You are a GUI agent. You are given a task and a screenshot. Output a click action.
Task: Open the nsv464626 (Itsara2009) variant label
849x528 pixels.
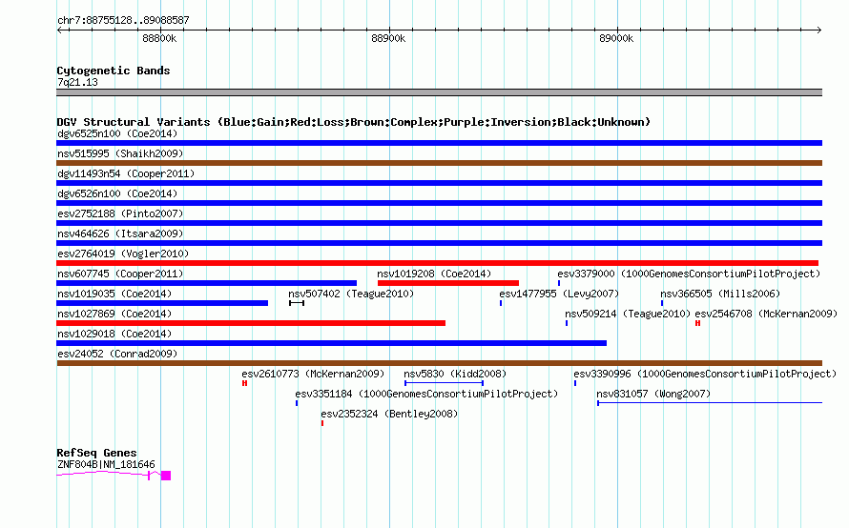tap(120, 234)
